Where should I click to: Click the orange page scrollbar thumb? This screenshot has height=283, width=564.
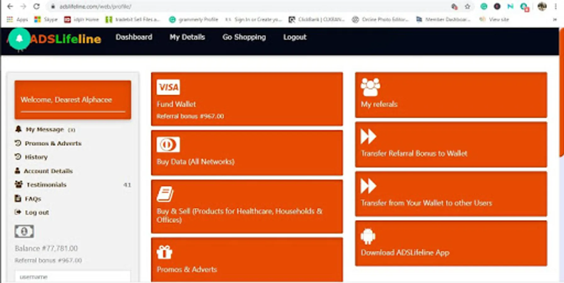(561, 93)
